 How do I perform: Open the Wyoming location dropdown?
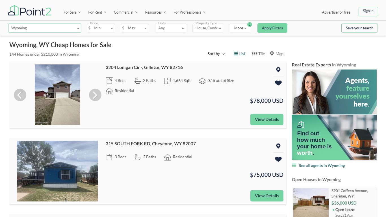(45, 28)
